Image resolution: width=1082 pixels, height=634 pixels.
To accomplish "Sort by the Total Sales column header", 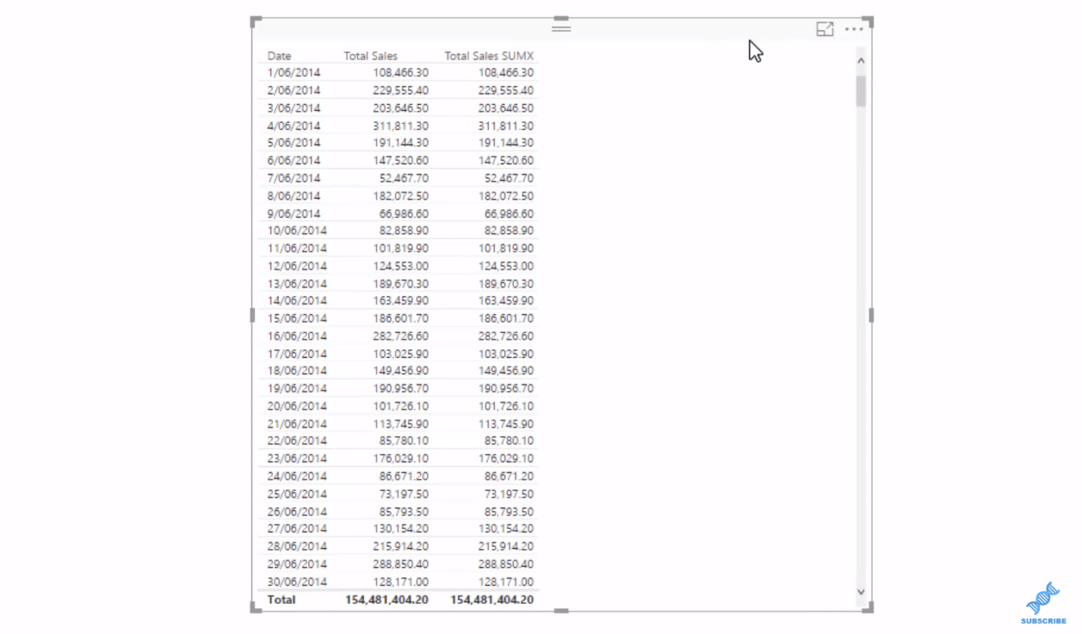I will 371,56.
